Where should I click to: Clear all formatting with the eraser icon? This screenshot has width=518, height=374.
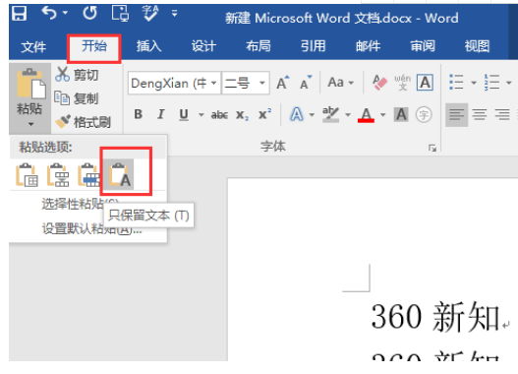(379, 83)
